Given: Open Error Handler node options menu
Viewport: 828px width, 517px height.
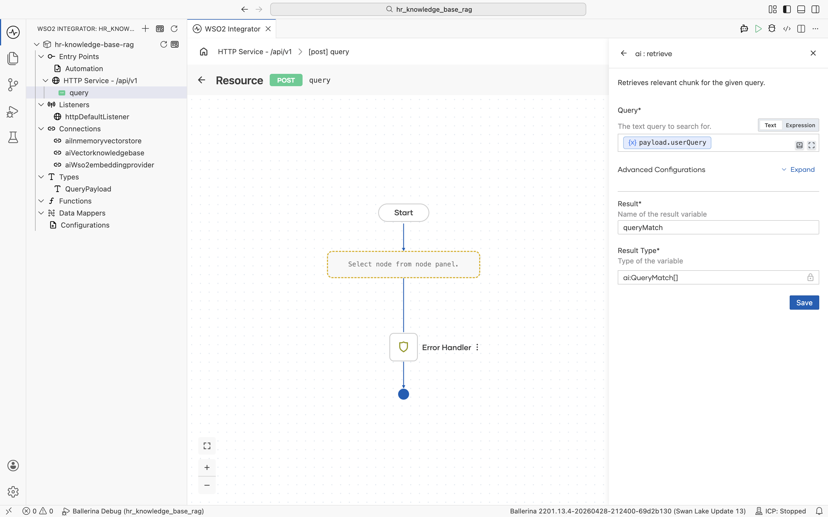Looking at the screenshot, I should point(477,347).
